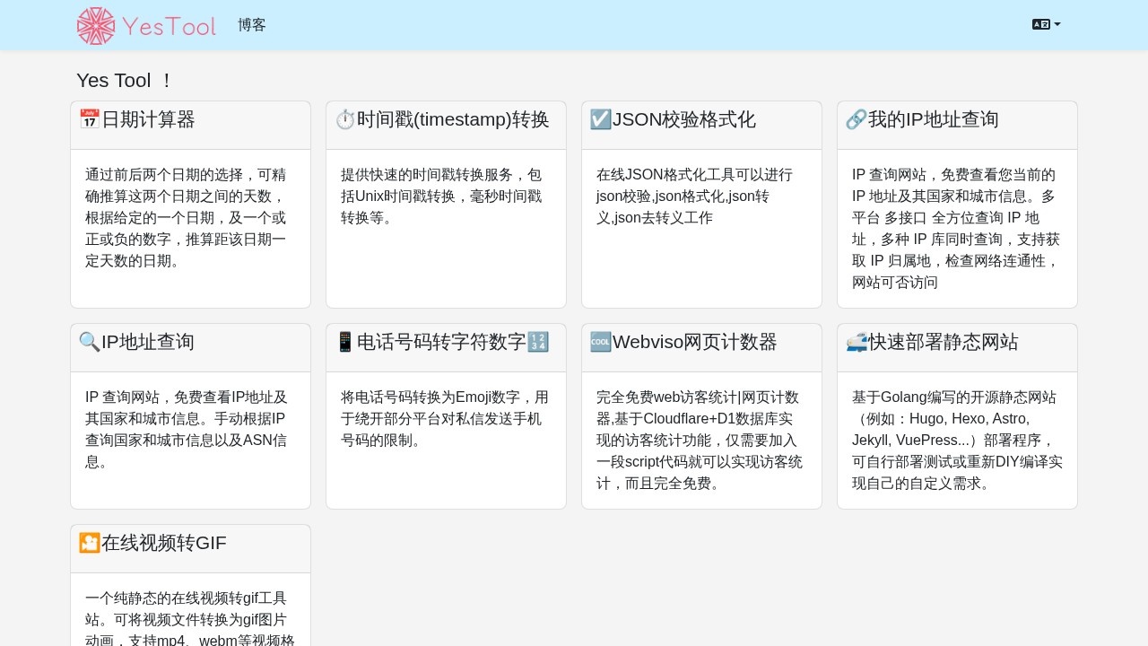The image size is (1148, 646).
Task: Open the language switcher dropdown
Action: (1046, 24)
